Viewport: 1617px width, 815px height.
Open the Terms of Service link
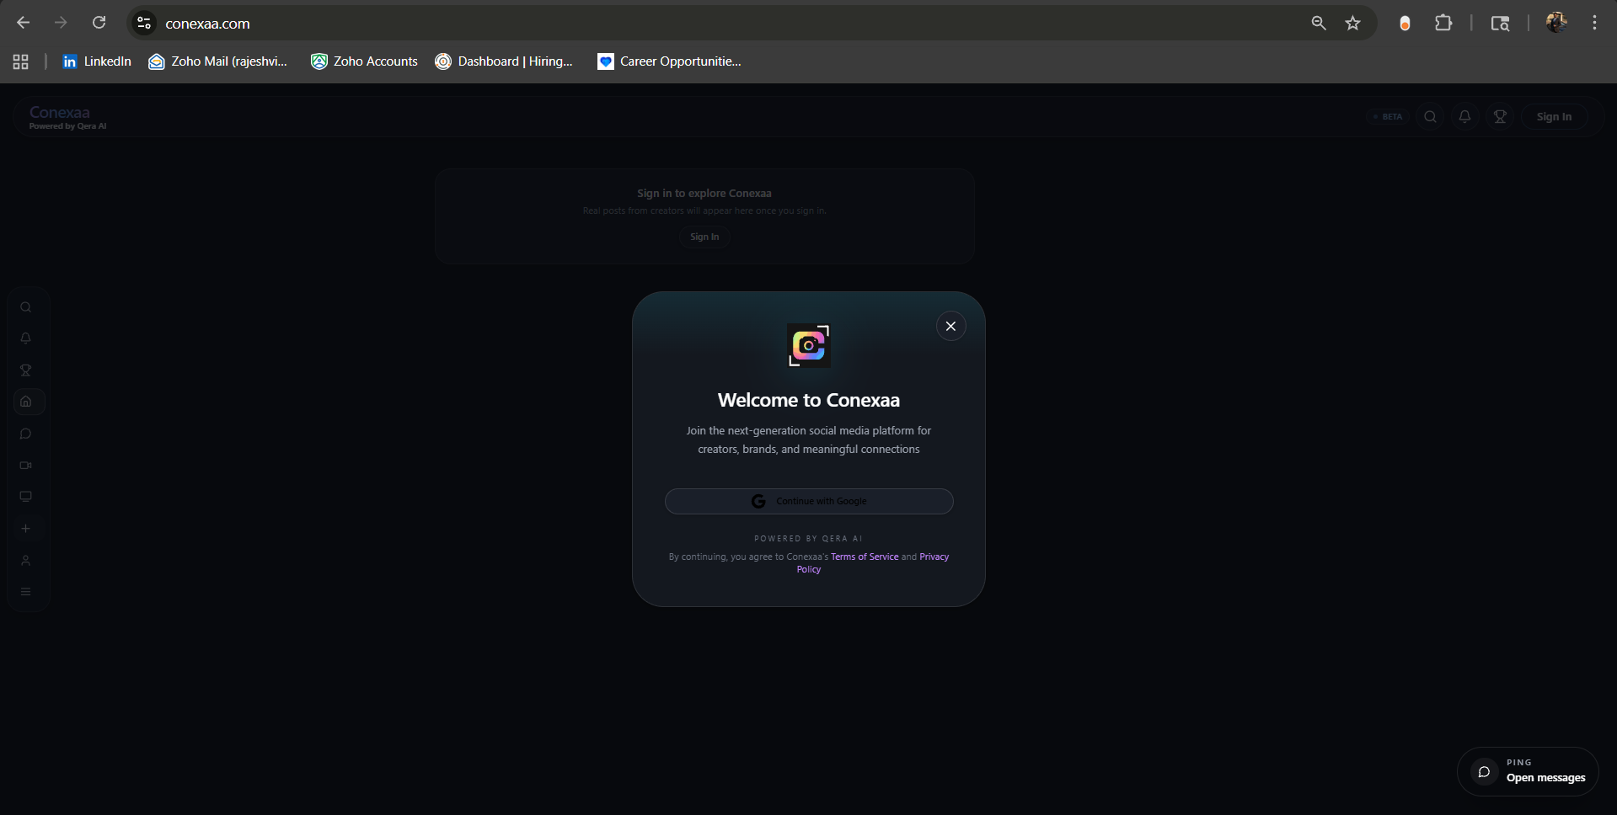coord(865,557)
